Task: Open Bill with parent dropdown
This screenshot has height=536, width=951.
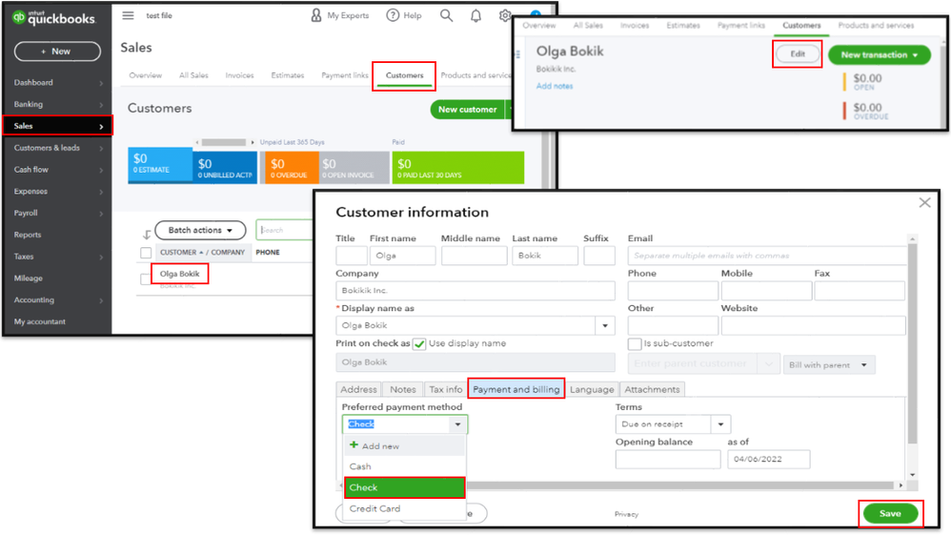Action: tap(828, 365)
